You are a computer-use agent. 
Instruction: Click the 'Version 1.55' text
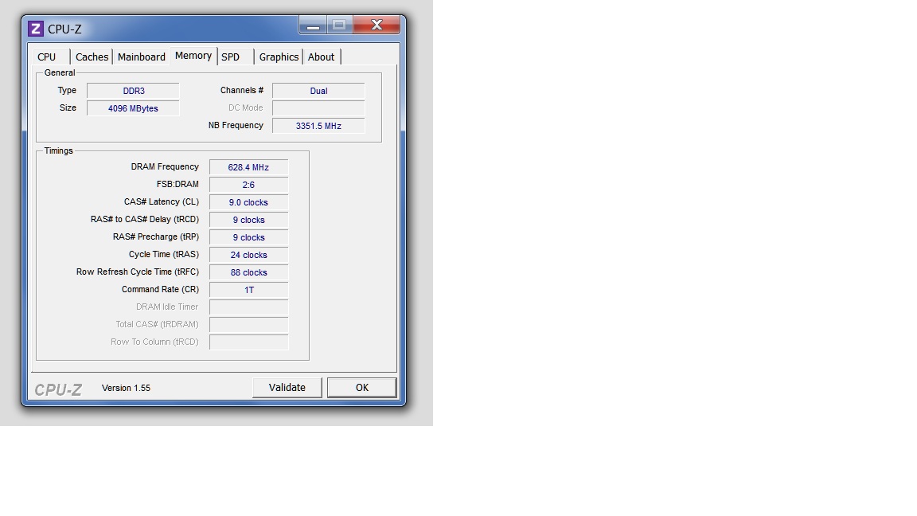point(126,388)
